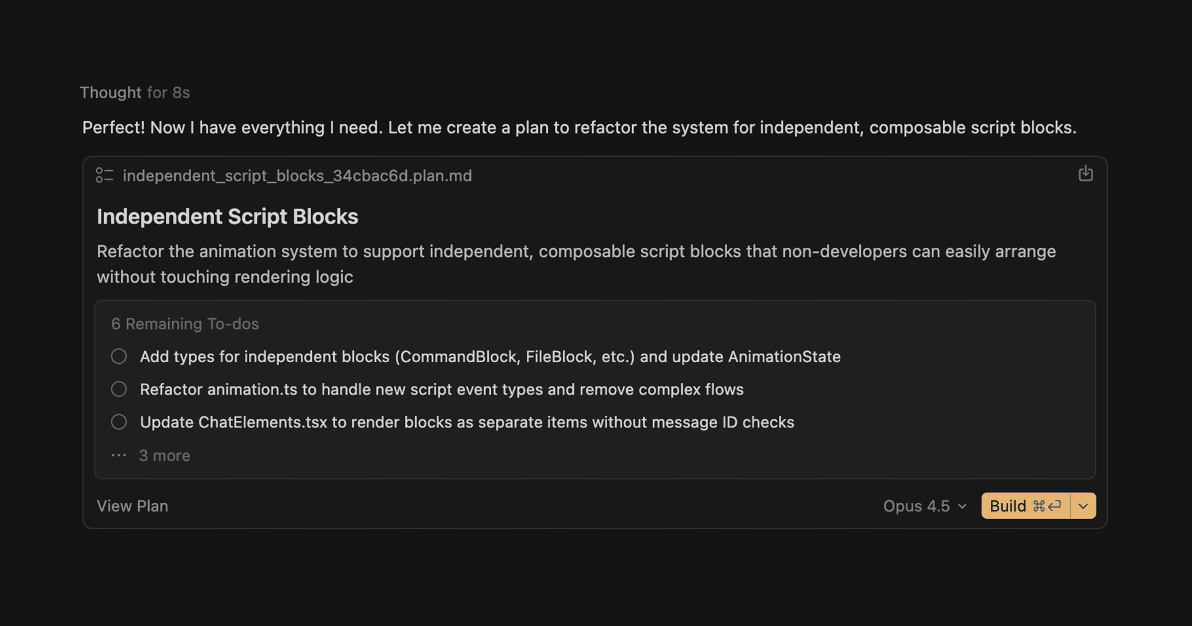The width and height of the screenshot is (1192, 626).
Task: Switch models via the Opus 4.5 menu
Action: 917,506
